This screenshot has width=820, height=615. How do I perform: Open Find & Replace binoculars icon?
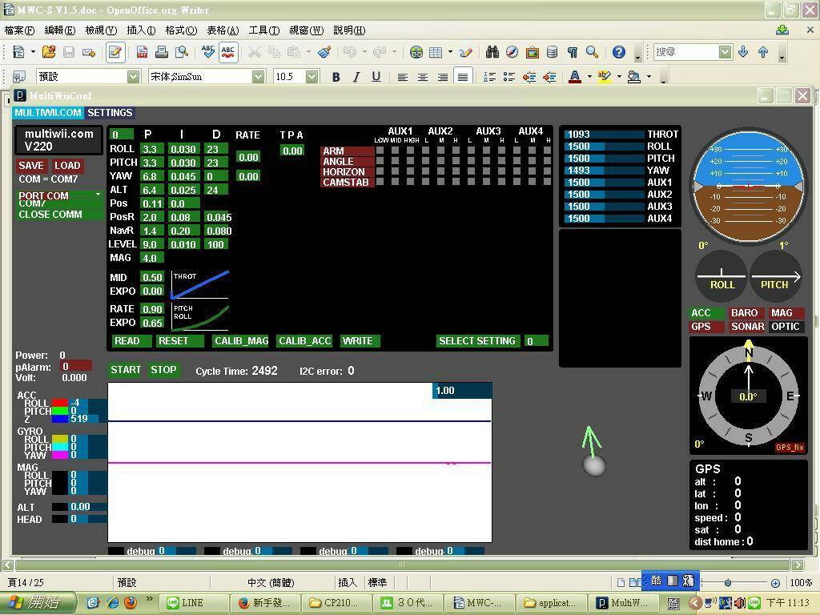[x=492, y=52]
